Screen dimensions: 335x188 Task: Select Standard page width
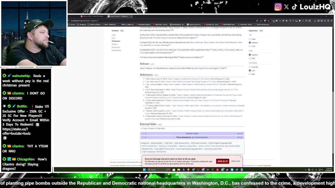click(250, 55)
